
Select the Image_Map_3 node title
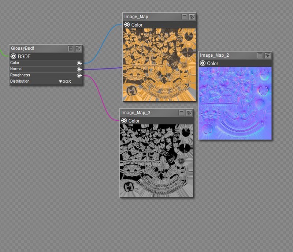tap(136, 113)
